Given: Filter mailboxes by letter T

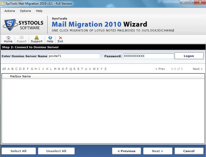Looking at the screenshot, I should [x=82, y=69].
